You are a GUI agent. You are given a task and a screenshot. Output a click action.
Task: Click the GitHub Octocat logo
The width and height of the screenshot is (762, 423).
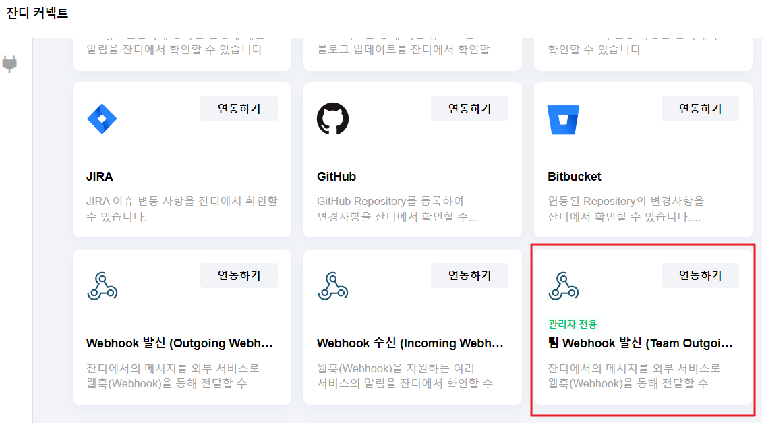(x=332, y=119)
